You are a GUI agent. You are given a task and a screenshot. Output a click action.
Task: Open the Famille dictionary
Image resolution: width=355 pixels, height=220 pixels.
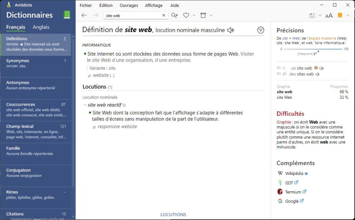(x=36, y=154)
